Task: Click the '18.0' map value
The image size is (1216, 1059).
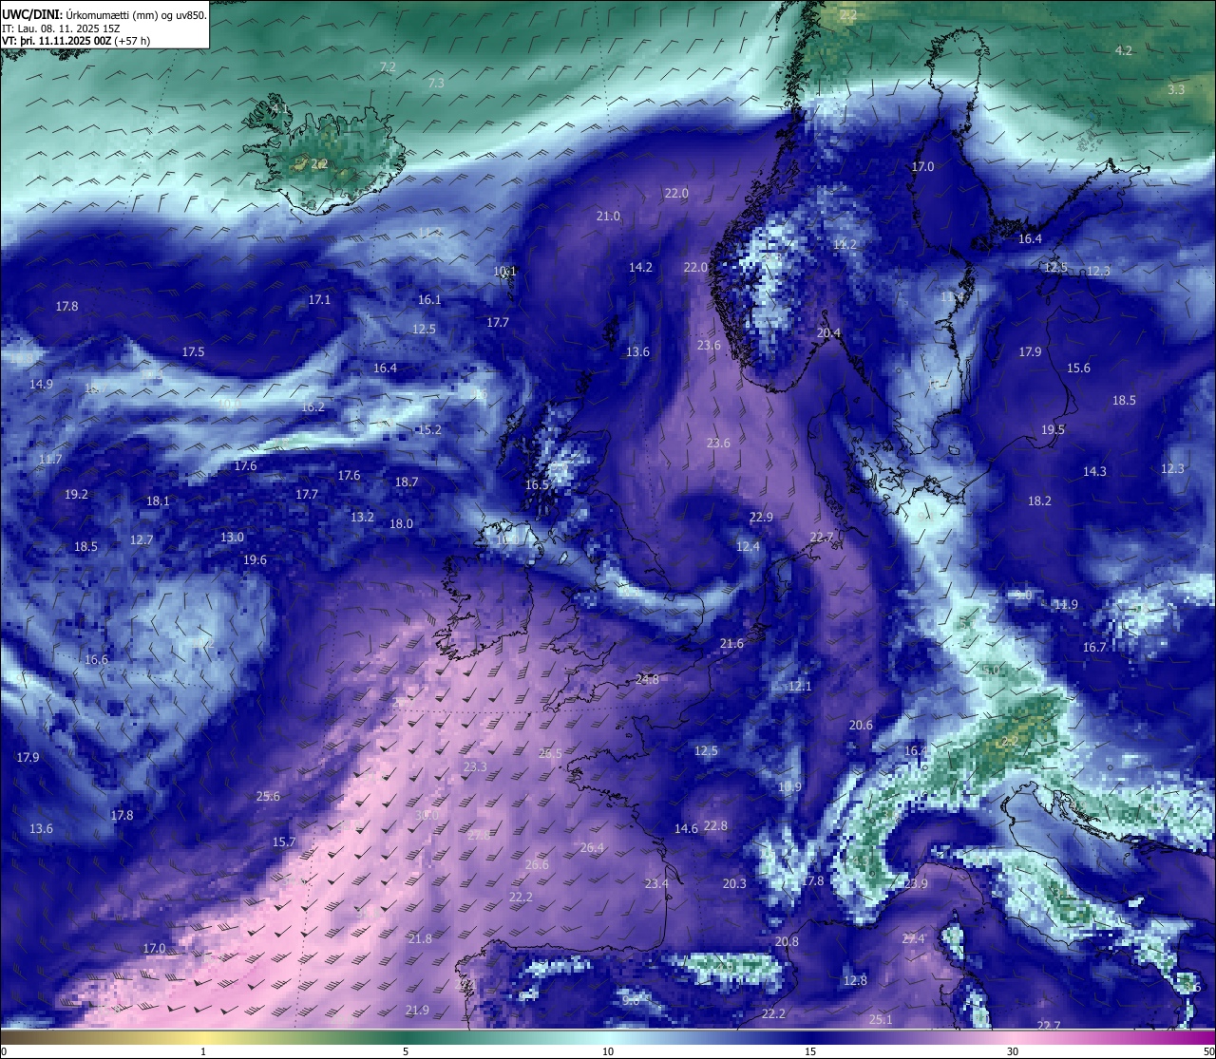Action: tap(401, 523)
